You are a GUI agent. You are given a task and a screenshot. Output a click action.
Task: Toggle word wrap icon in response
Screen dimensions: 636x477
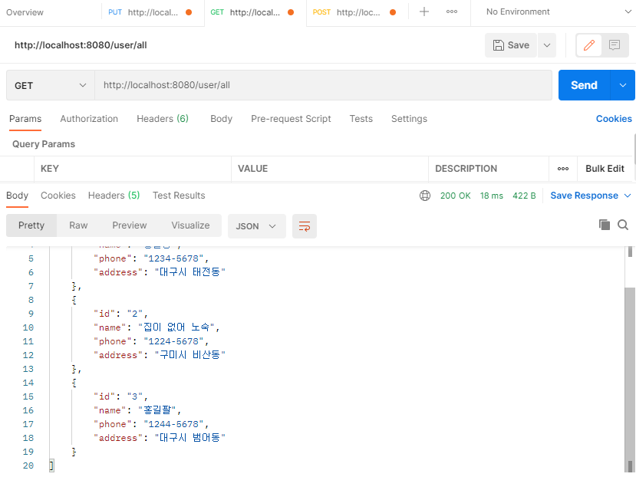coord(305,226)
